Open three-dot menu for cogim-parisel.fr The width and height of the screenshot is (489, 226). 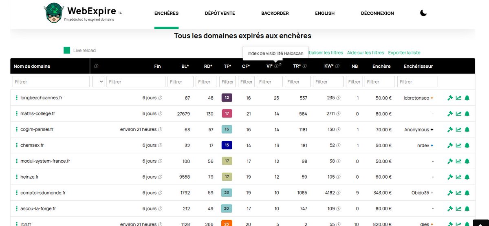click(17, 129)
